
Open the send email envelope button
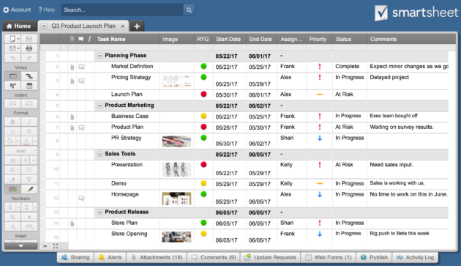pyautogui.click(x=12, y=48)
